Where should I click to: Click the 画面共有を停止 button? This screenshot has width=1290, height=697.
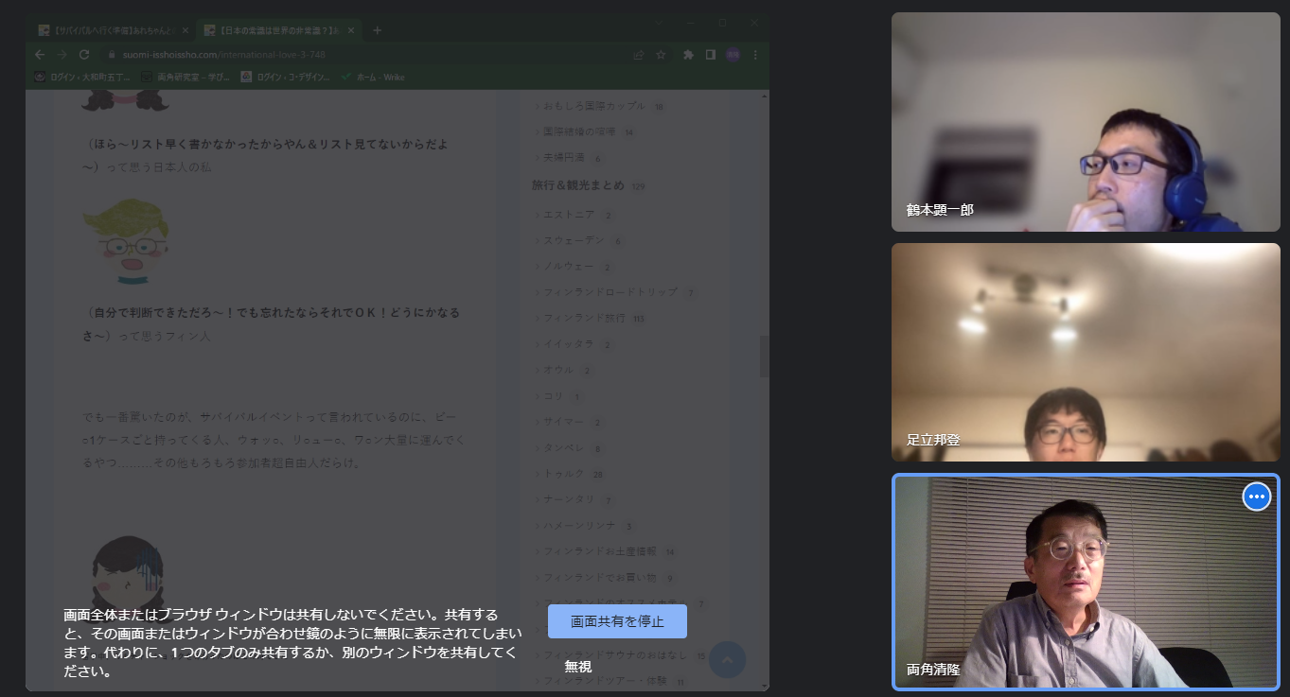coord(617,621)
